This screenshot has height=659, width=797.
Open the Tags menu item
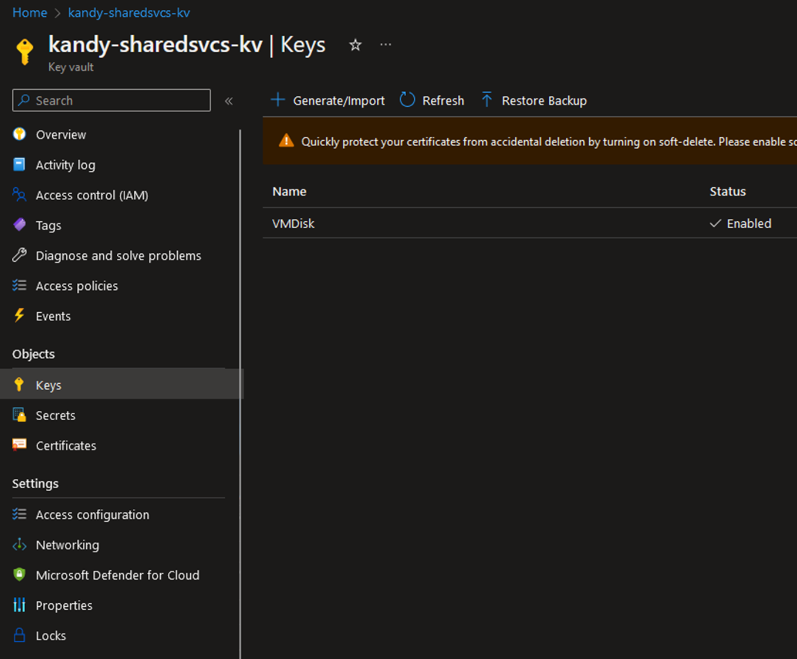(48, 225)
